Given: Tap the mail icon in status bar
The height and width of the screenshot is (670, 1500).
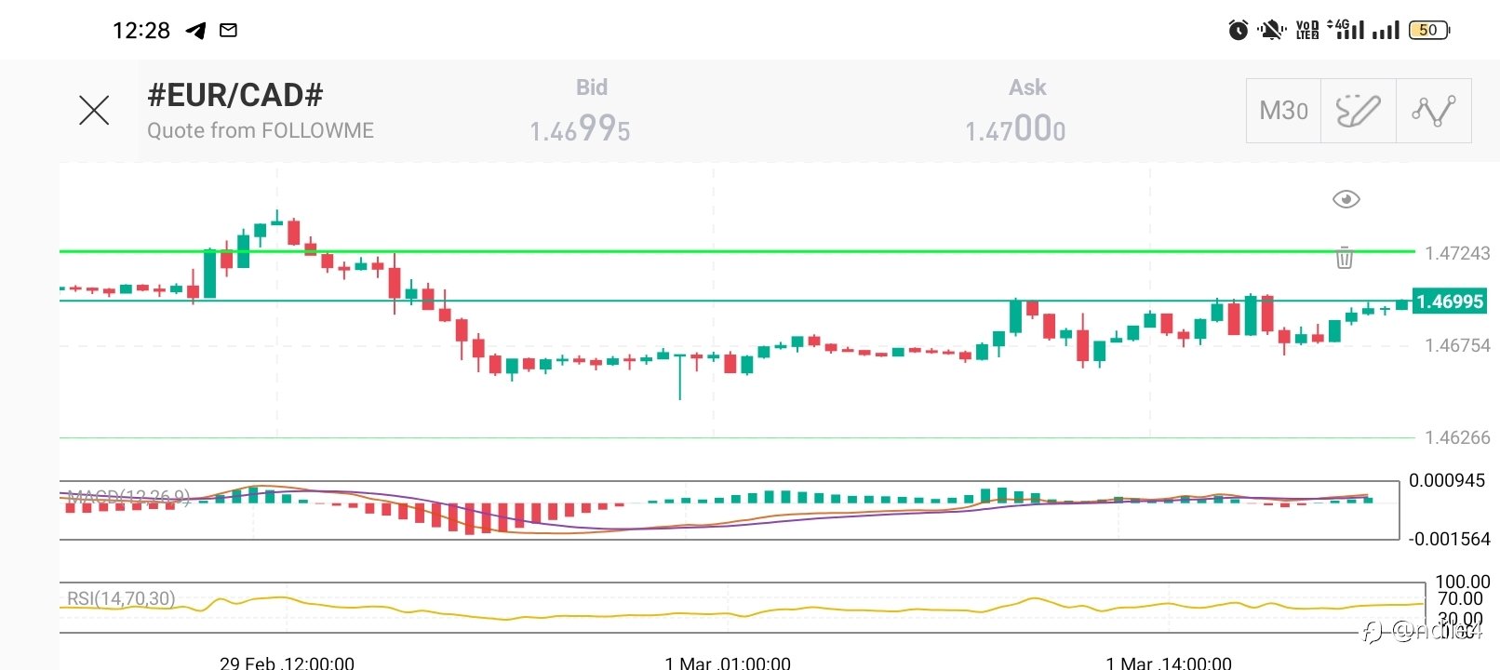Looking at the screenshot, I should click(x=228, y=31).
